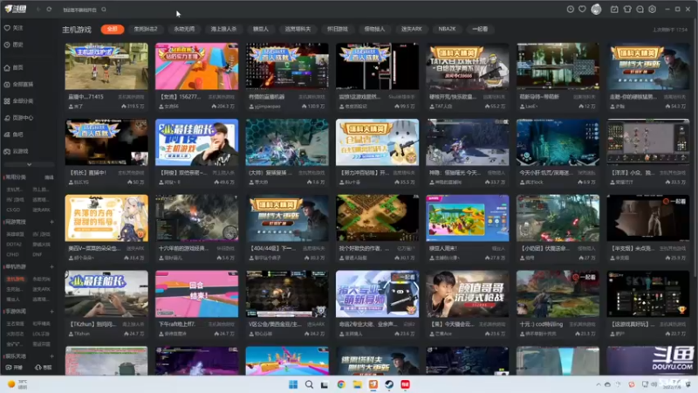Select the 怪物猎人 category tab
Image resolution: width=698 pixels, height=393 pixels.
click(374, 29)
